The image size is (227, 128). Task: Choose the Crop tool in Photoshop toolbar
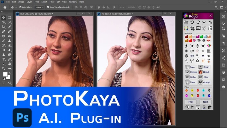[3, 27]
